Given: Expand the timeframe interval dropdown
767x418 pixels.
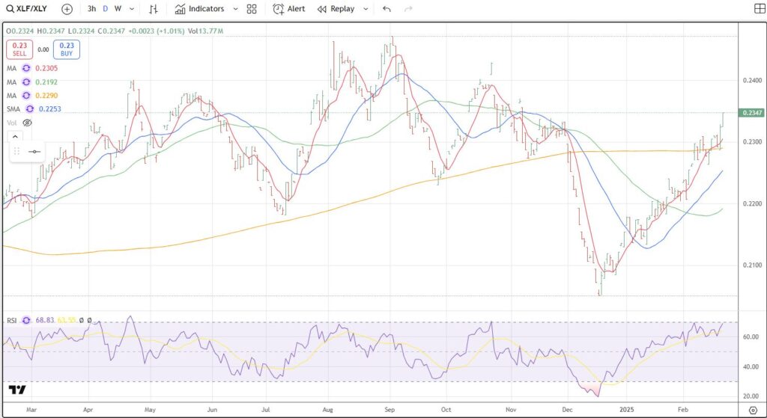Looking at the screenshot, I should [x=132, y=9].
